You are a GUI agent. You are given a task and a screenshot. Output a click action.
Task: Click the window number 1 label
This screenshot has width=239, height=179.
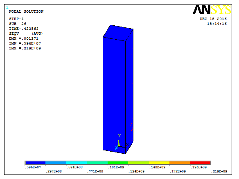(x=7, y=7)
